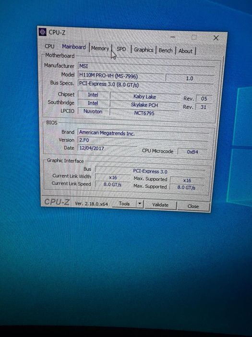
Task: Click the Nuvoton LPCIO field
Action: tap(93, 111)
